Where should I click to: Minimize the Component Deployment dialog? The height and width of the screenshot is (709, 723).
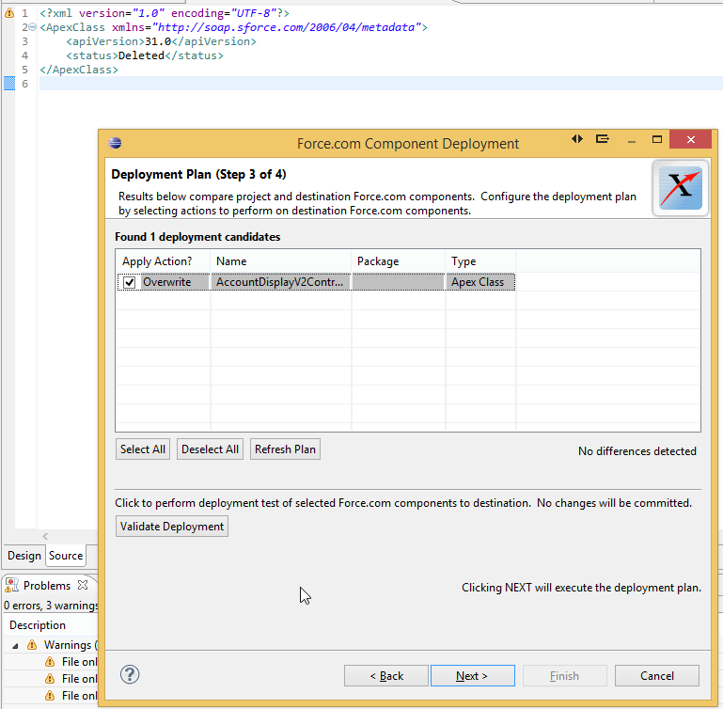point(632,140)
